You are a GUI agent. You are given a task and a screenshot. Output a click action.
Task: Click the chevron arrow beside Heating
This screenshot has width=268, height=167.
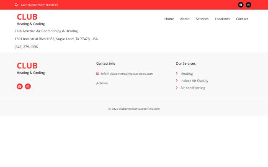pyautogui.click(x=177, y=73)
